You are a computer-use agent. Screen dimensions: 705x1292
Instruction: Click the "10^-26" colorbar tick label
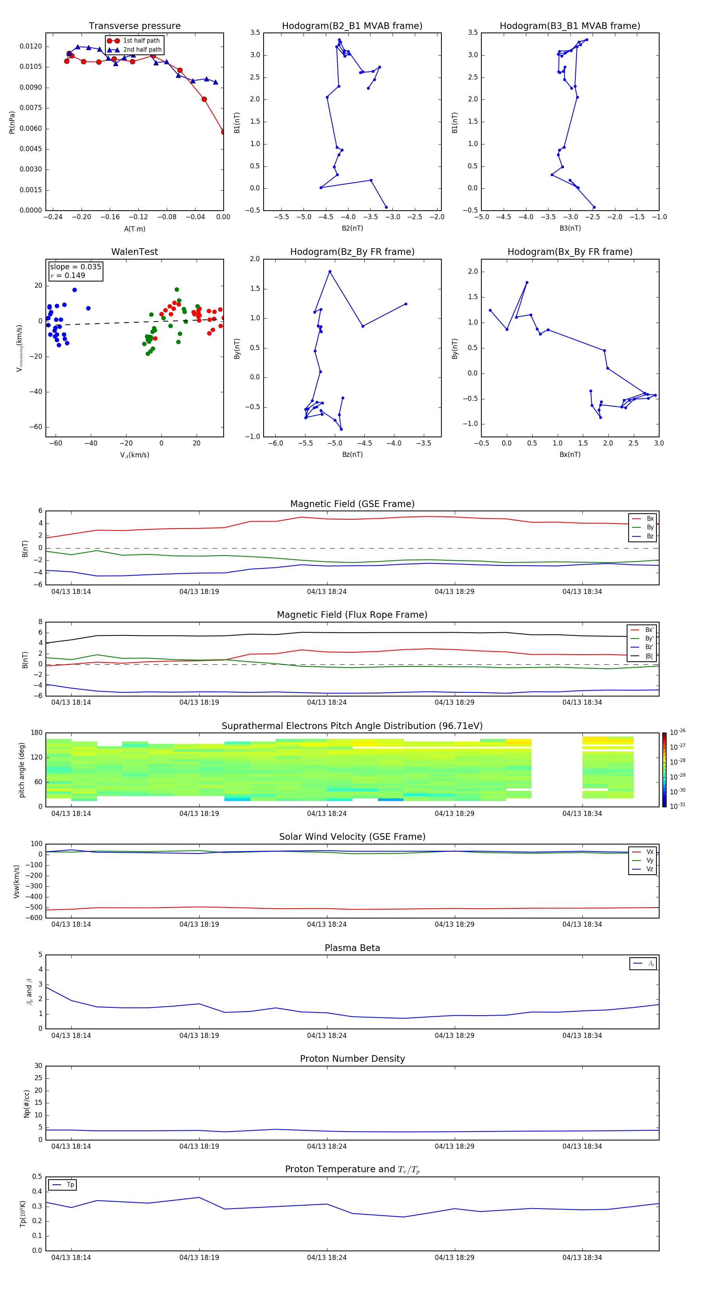point(678,732)
